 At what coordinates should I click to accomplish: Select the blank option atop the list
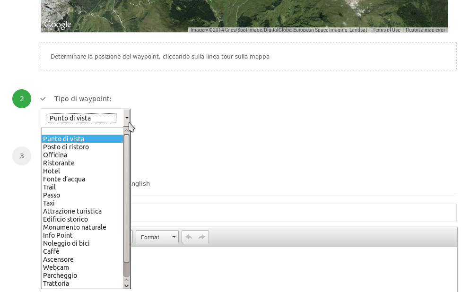click(x=82, y=131)
